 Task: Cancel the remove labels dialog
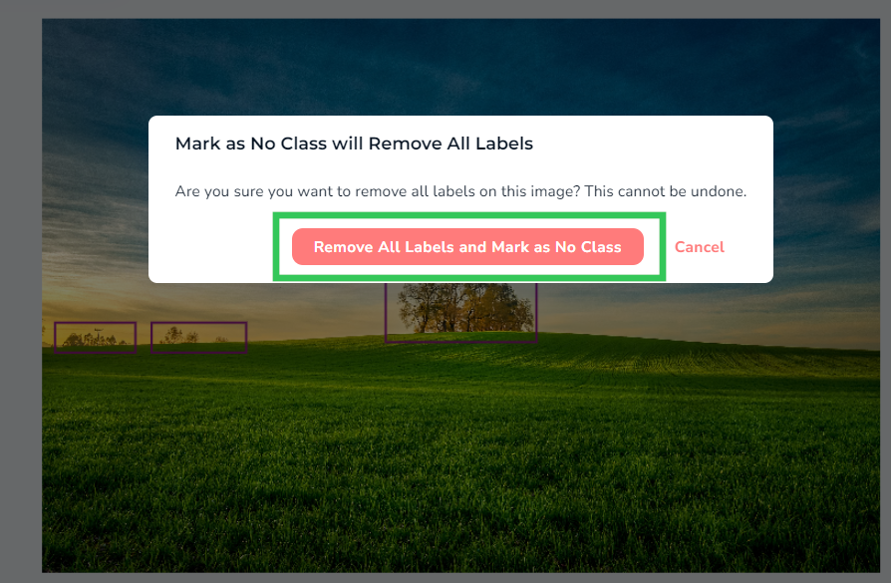(699, 247)
